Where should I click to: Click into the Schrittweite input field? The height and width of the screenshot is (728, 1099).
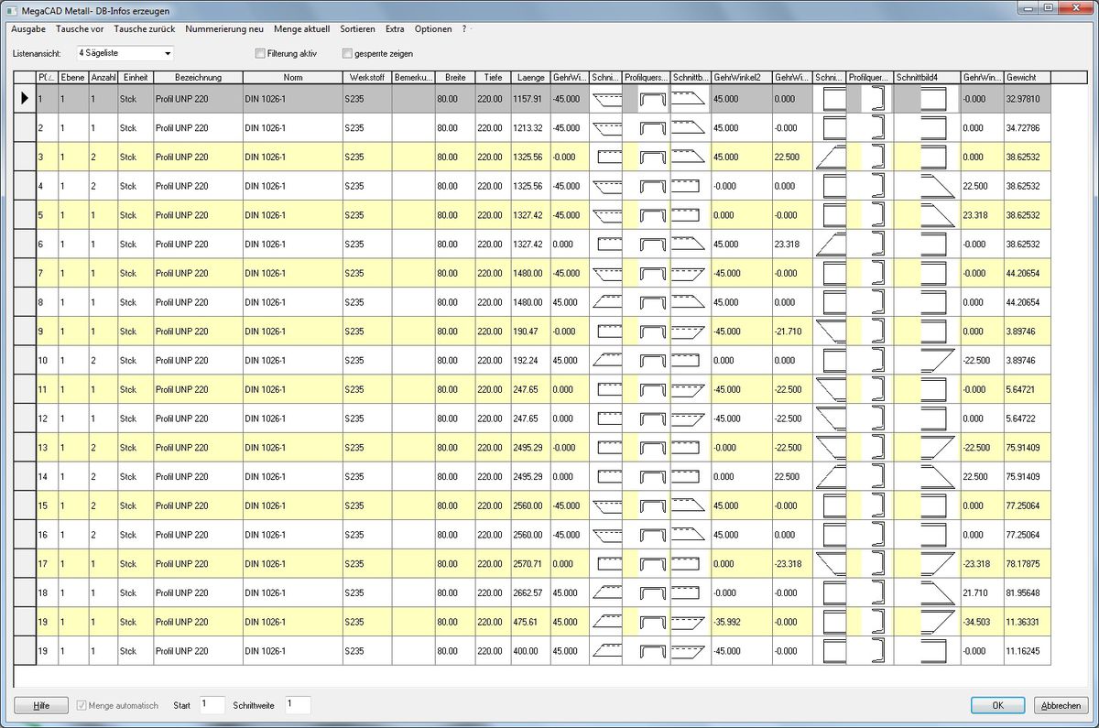click(x=298, y=704)
